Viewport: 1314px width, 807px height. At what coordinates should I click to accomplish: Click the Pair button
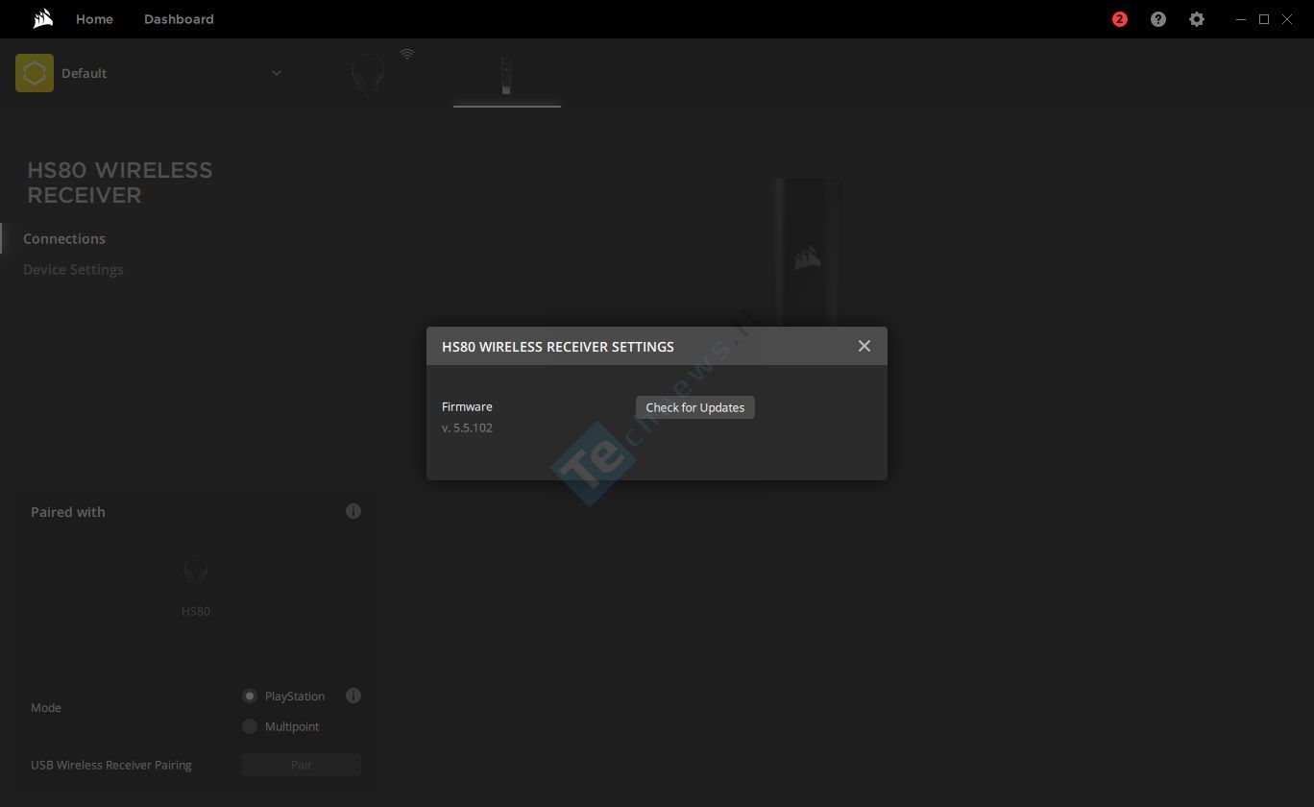[302, 765]
